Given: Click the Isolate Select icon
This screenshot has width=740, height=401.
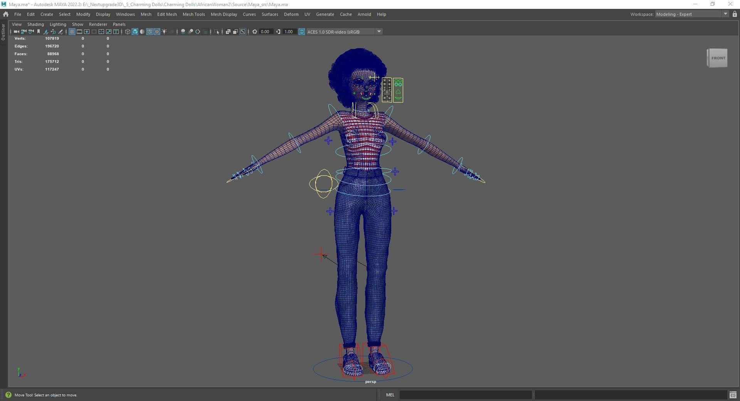Looking at the screenshot, I should point(217,32).
